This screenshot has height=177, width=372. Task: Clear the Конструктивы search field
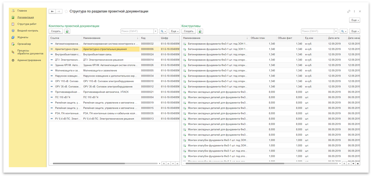click(x=337, y=32)
